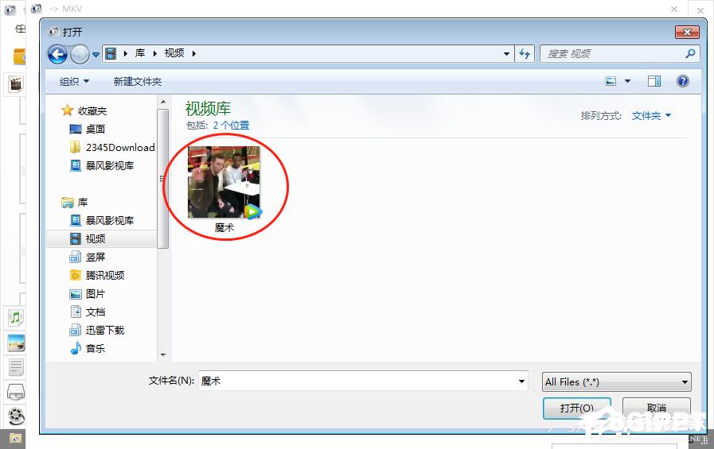Open the 音乐 library
The image size is (714, 449).
pos(96,349)
